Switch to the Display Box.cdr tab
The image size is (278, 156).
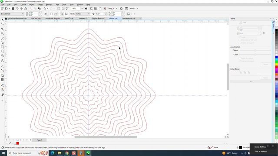tap(98, 18)
